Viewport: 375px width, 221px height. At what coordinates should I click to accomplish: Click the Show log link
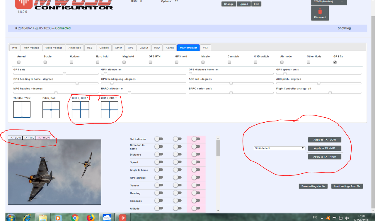(x=344, y=28)
